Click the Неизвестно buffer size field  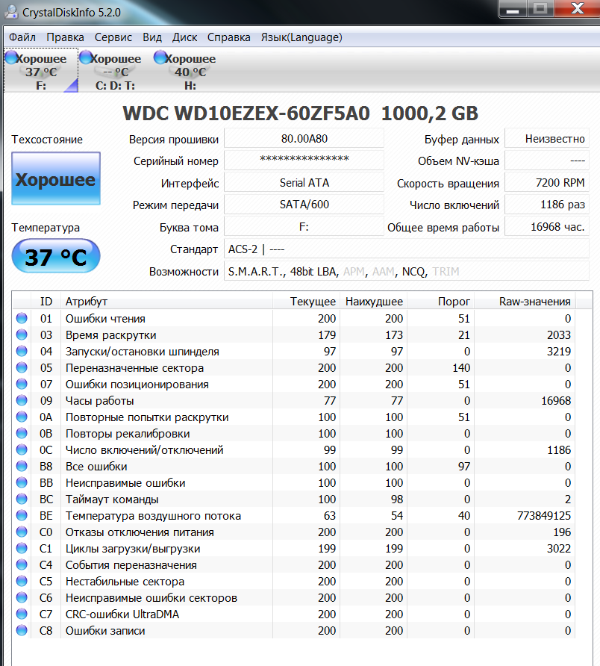547,139
